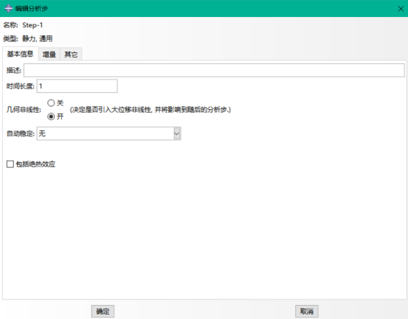The image size is (408, 319).
Task: Click the 编辑分析步 title bar text
Action: pos(32,9)
